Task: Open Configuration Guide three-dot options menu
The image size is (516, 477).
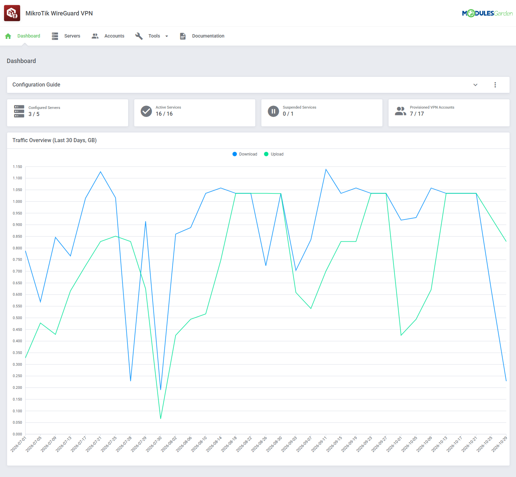Action: [x=495, y=85]
